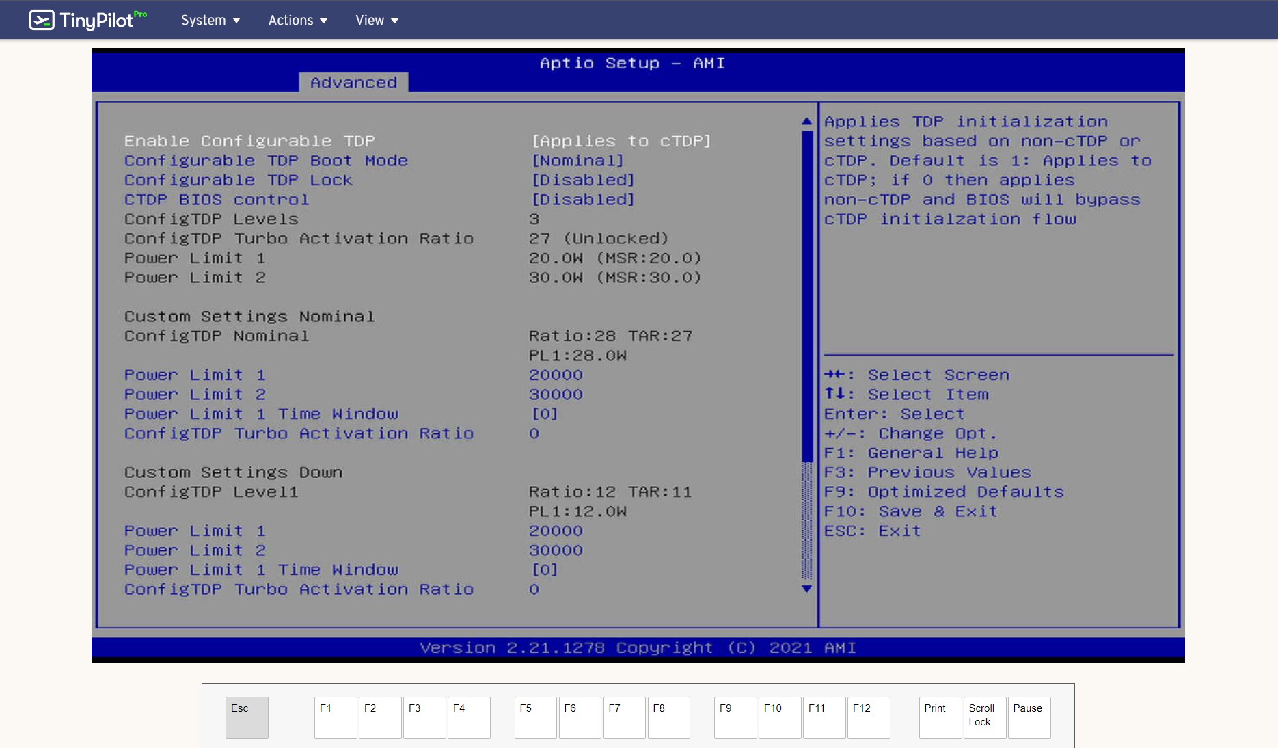Image resolution: width=1278 pixels, height=748 pixels.
Task: Click the F3 virtual key
Action: click(424, 717)
